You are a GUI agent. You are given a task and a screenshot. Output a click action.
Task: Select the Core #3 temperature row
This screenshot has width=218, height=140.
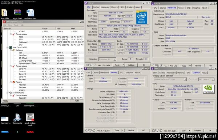[x=43, y=77]
